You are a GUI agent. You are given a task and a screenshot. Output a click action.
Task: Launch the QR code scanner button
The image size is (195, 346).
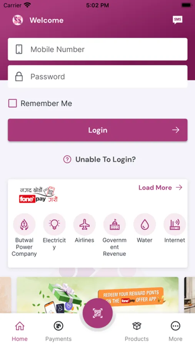(x=98, y=313)
